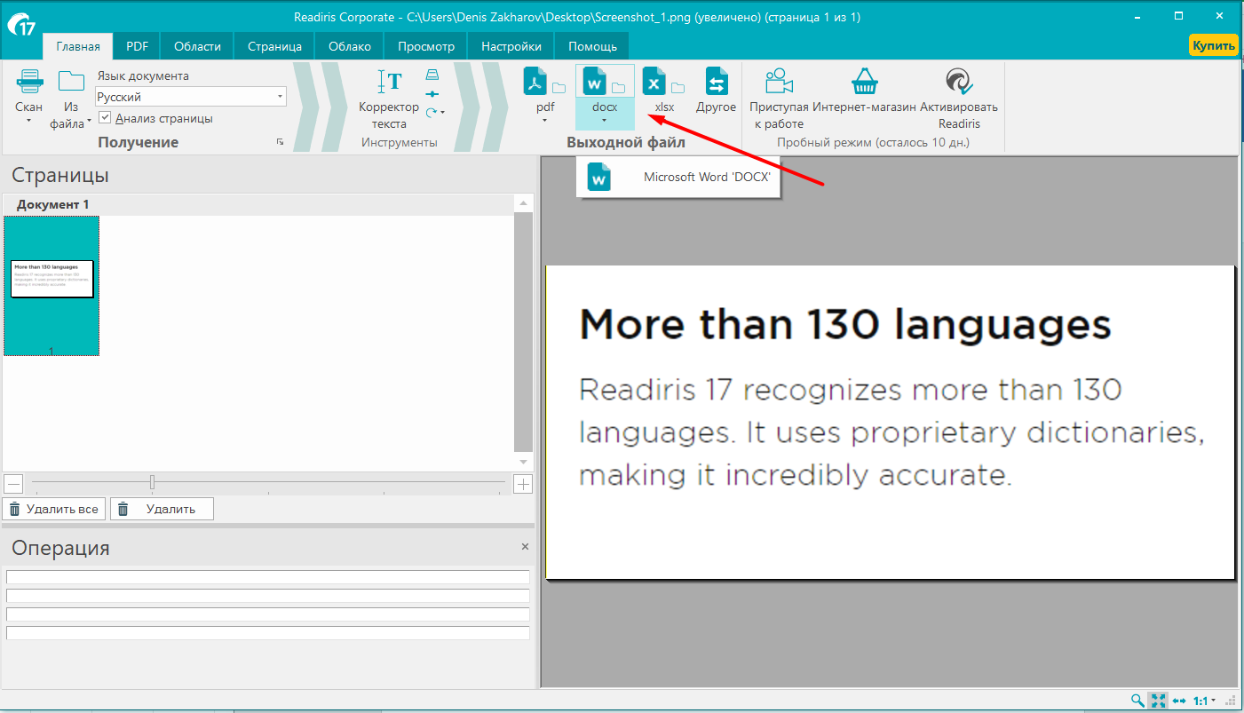Toggle the 'Анализ страницы' checkbox
The image size is (1244, 713).
pos(105,118)
